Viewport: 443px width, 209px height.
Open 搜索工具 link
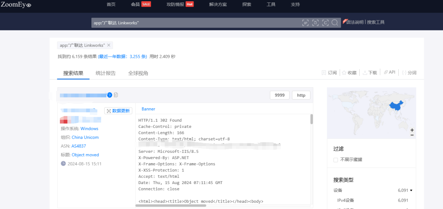(376, 22)
